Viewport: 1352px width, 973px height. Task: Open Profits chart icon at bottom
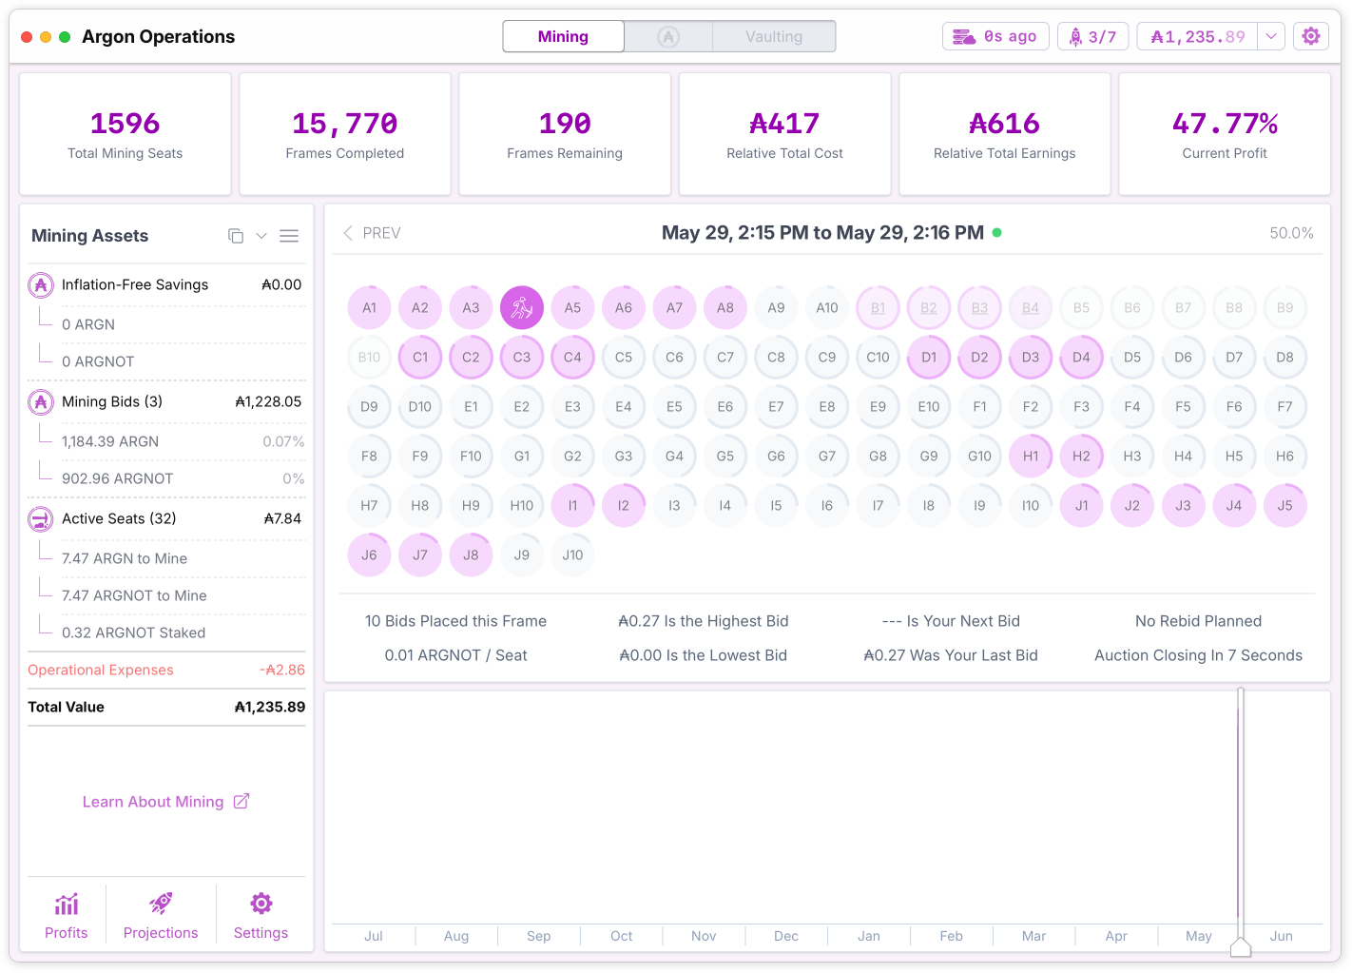point(67,905)
